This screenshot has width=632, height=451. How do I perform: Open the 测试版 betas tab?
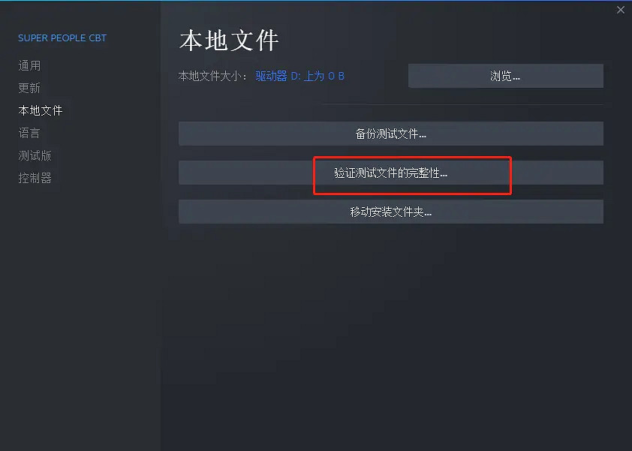pyautogui.click(x=35, y=155)
